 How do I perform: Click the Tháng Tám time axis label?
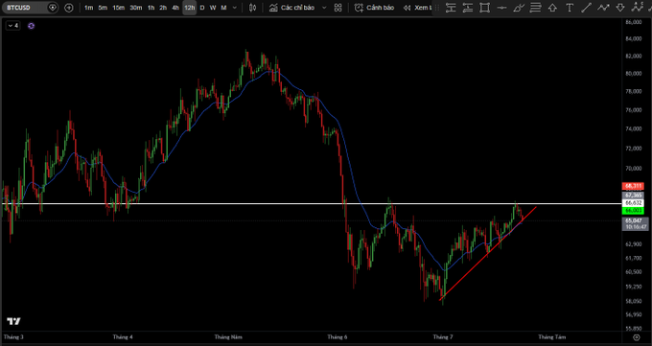tap(551, 337)
